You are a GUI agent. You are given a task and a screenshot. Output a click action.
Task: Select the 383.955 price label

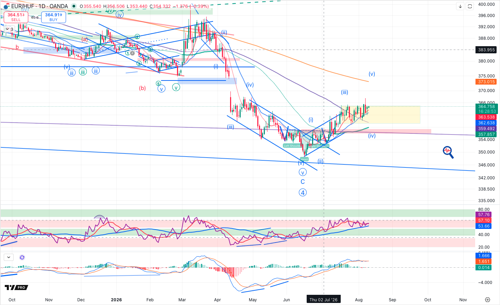pos(486,50)
